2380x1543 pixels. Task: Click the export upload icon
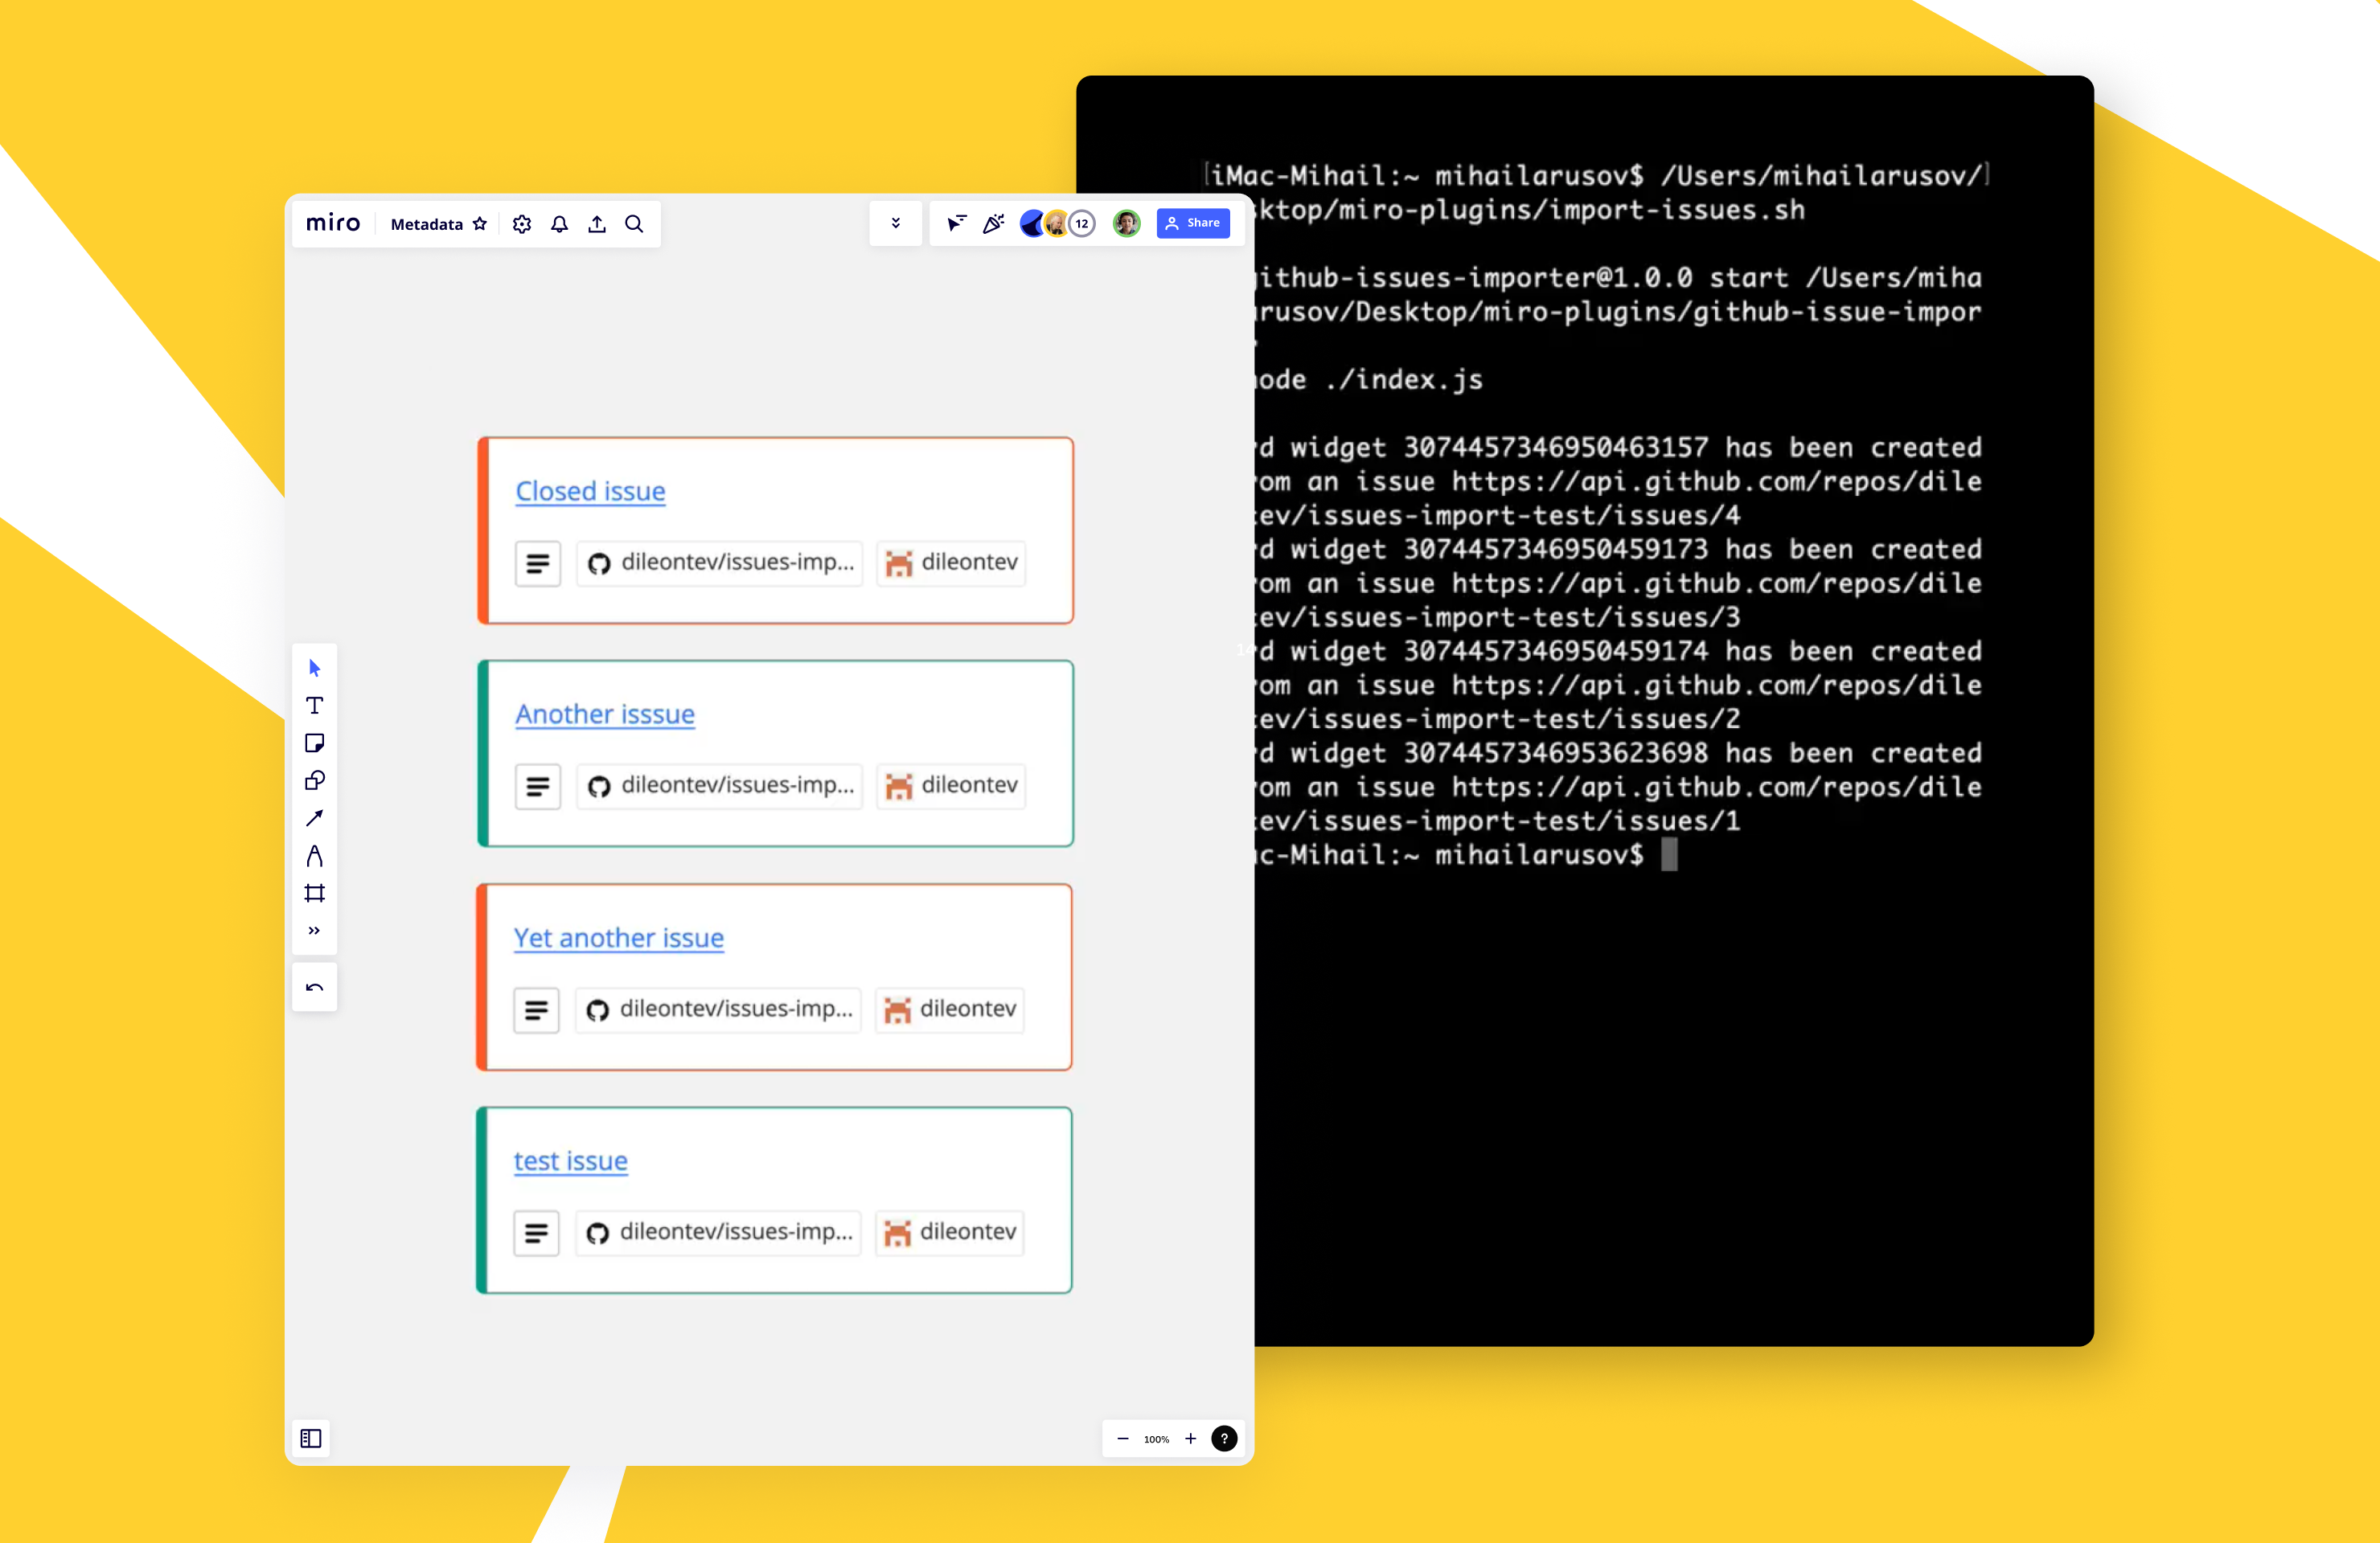point(597,224)
